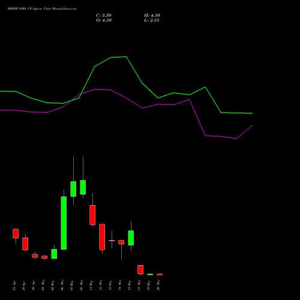Click the 15 May date label
The height and width of the screenshot is (300, 300).
(130, 285)
